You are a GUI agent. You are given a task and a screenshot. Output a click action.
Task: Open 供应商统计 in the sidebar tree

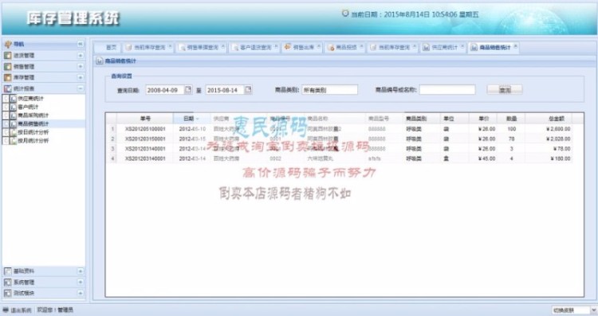(x=30, y=99)
